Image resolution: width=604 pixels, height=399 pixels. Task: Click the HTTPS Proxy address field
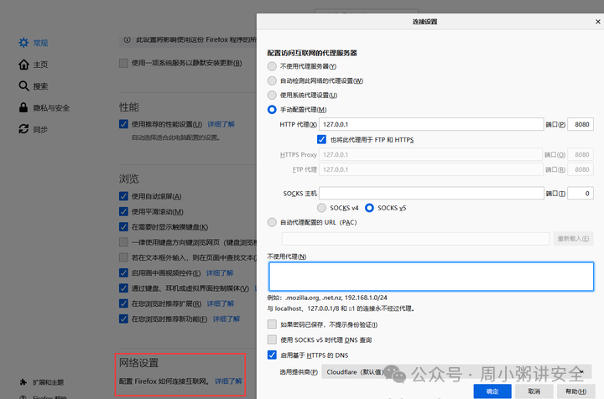coord(431,154)
